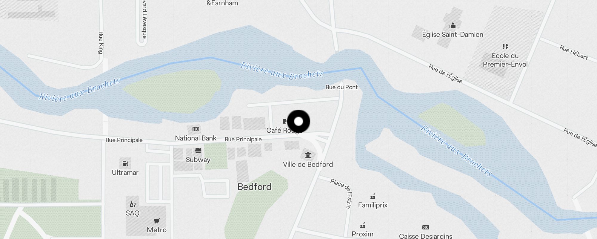The width and height of the screenshot is (597, 239).
Task: Click the Ville de Bedford town hall icon
Action: (308, 155)
